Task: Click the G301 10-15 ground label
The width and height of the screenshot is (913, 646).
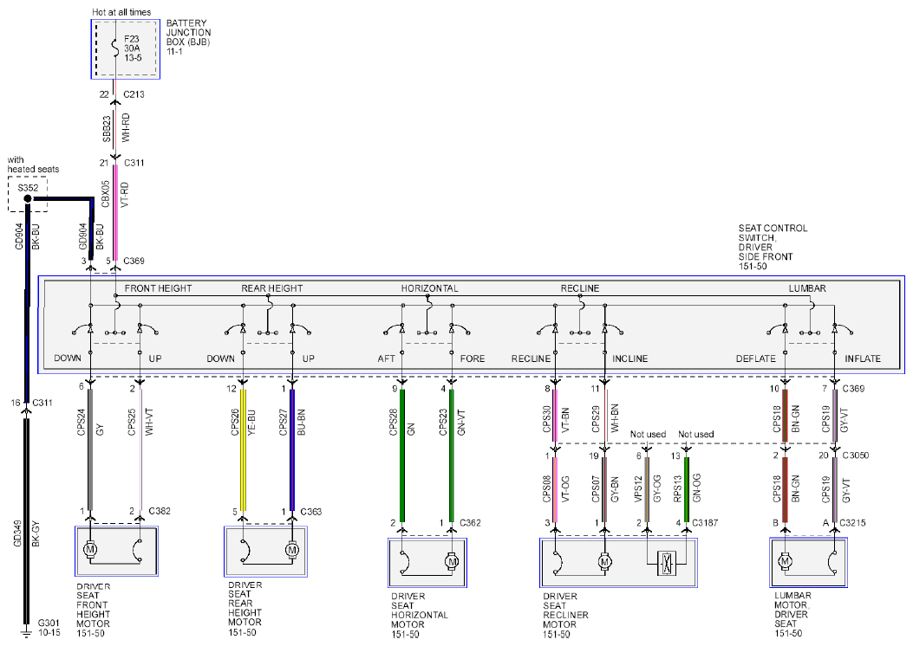Action: [49, 628]
